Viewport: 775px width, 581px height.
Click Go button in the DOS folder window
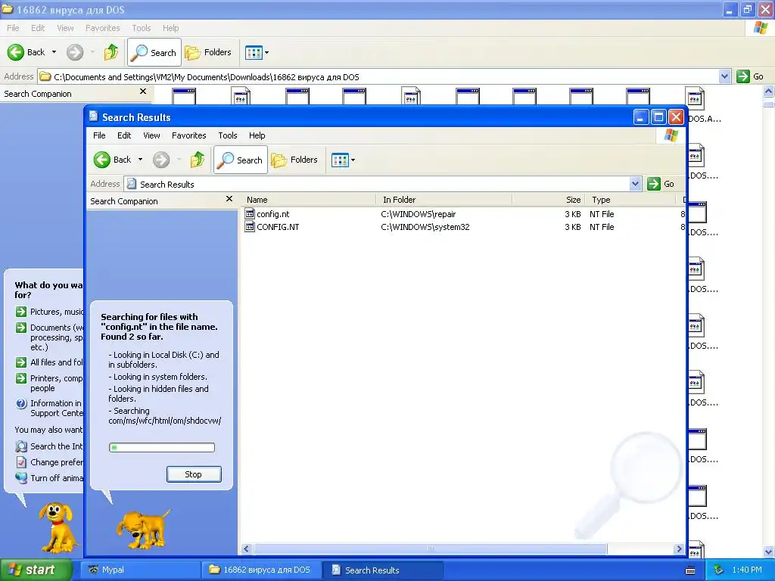point(750,76)
